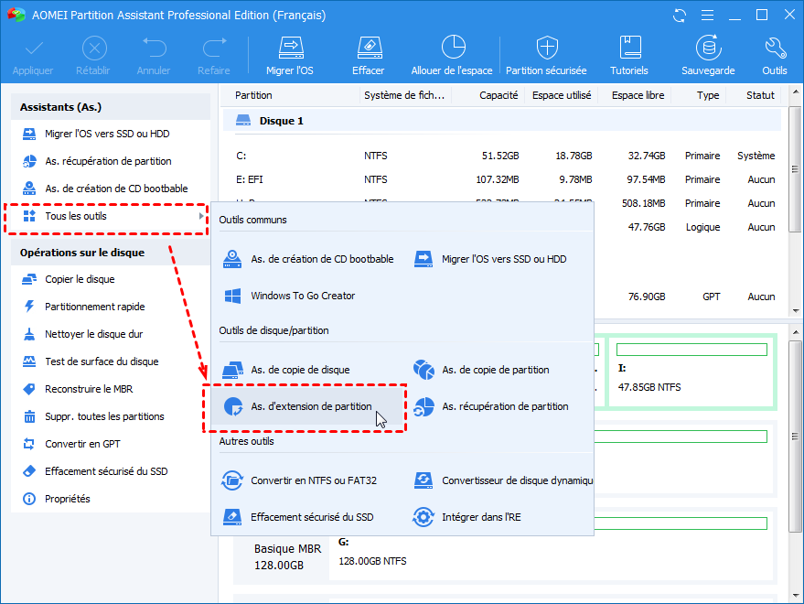Image resolution: width=804 pixels, height=604 pixels.
Task: Choose Convertir en NTFS ou FAT32
Action: [x=313, y=480]
